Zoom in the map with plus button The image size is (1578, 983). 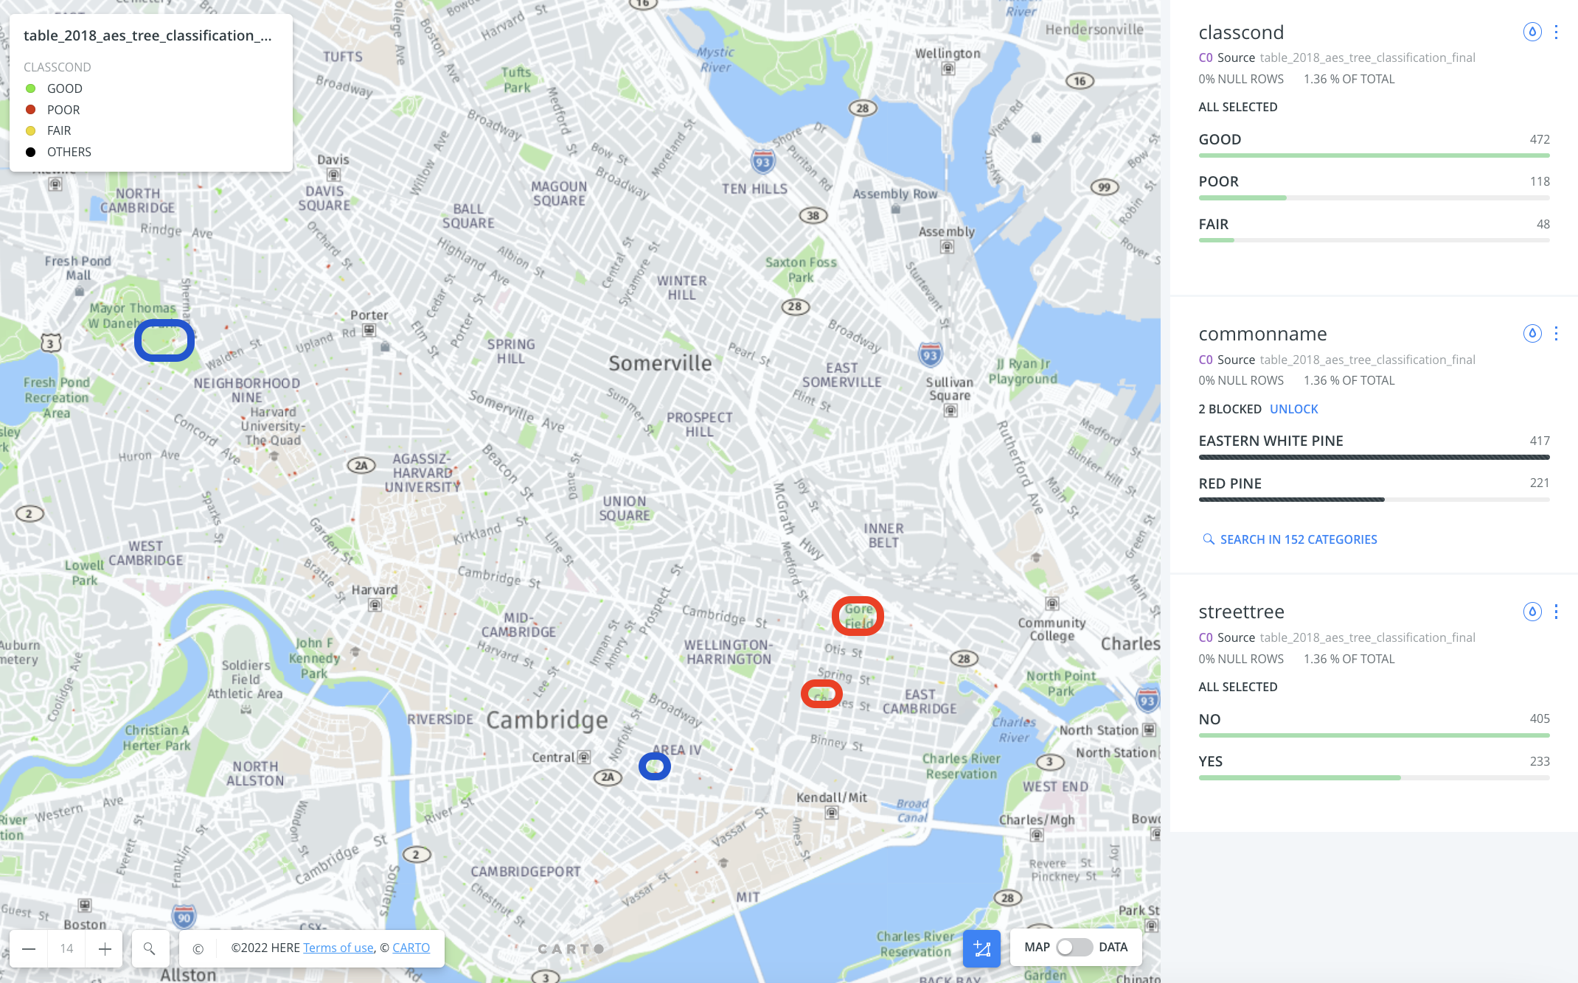[105, 948]
